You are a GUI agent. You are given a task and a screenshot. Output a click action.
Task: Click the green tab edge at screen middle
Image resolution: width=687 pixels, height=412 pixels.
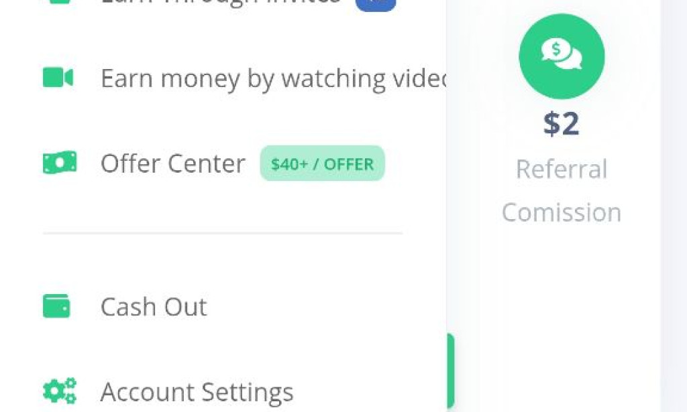[451, 368]
